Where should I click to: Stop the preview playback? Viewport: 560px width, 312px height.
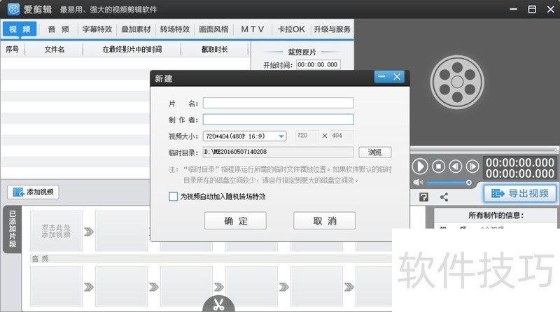coord(439,166)
